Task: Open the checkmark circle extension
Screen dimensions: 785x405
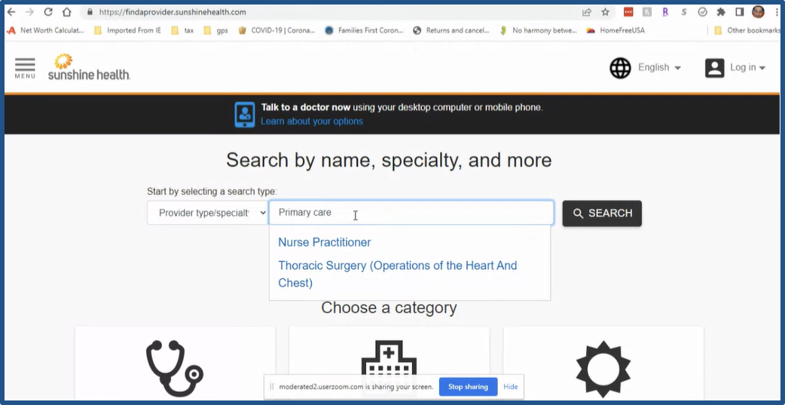Action: (702, 12)
